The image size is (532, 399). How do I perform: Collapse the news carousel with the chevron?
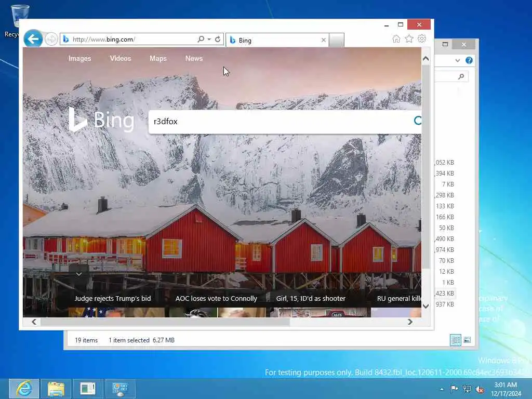point(79,274)
